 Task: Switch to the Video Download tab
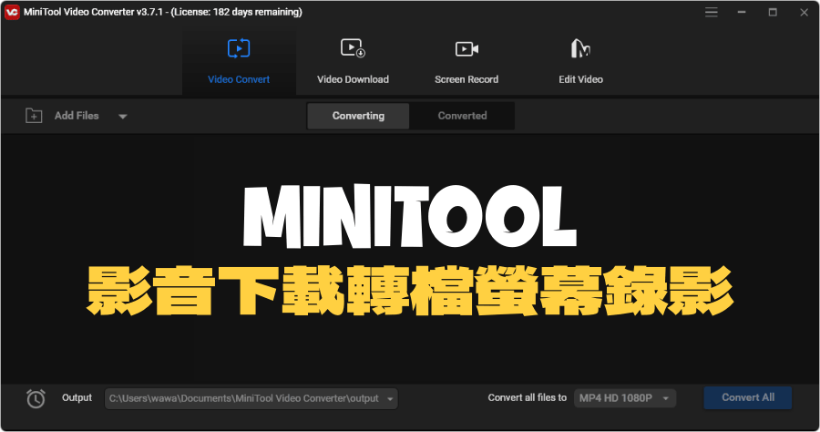pyautogui.click(x=353, y=61)
